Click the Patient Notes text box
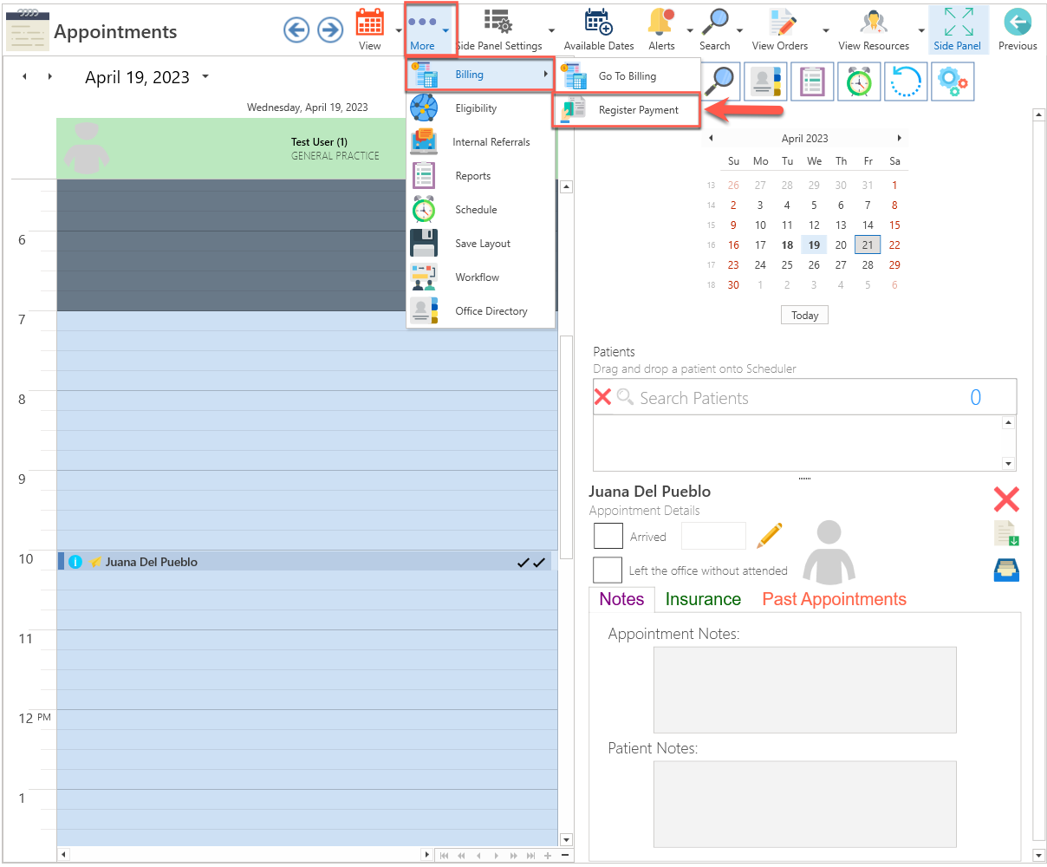The height and width of the screenshot is (867, 1047). click(x=804, y=805)
